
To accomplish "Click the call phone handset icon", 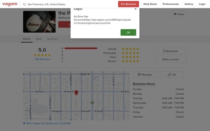I will (169, 74).
